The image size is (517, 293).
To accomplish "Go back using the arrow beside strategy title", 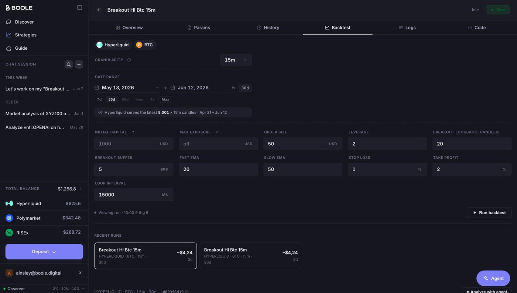I will point(99,10).
